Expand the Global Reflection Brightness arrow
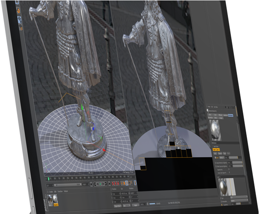 coord(215,163)
